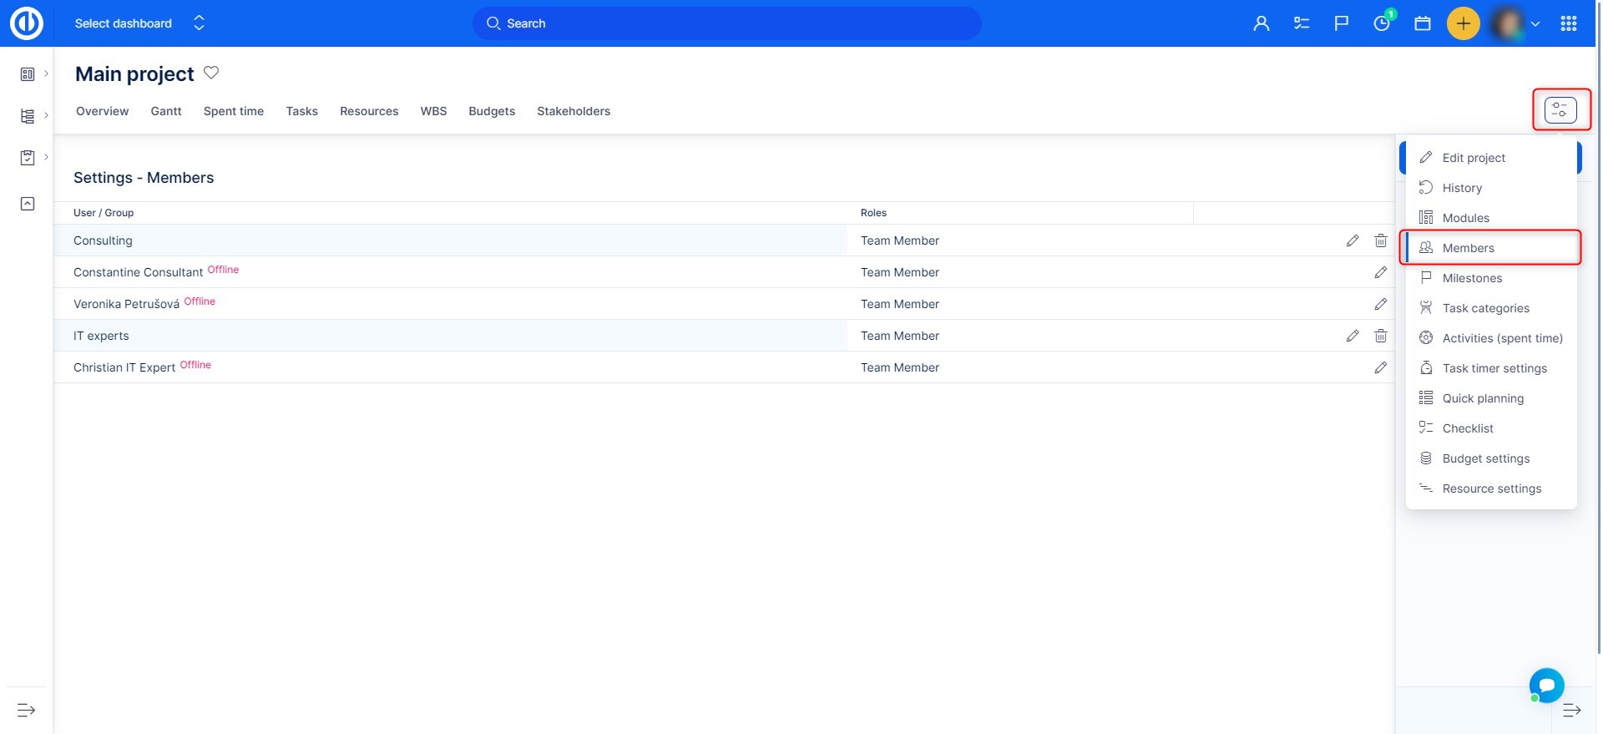This screenshot has height=734, width=1603.
Task: Choose Task timer settings menu entry
Action: [1494, 368]
